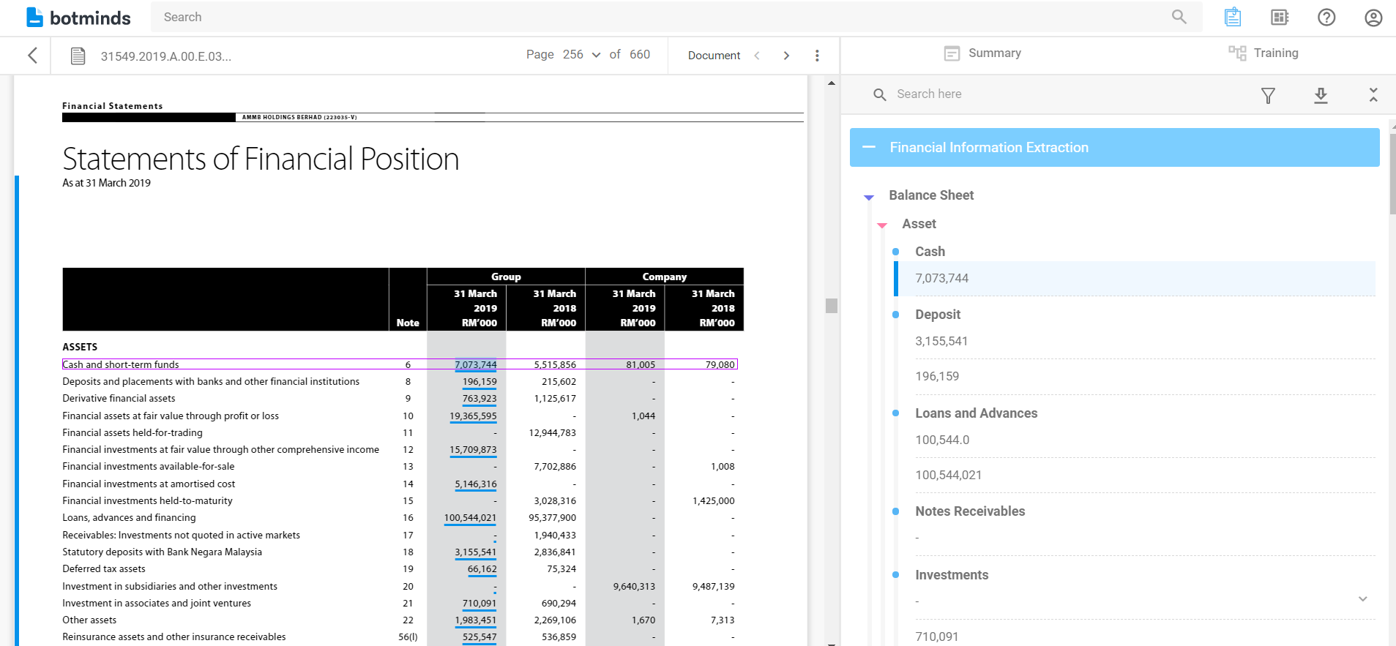
Task: Click the Cash and short-term funds row label
Action: pyautogui.click(x=121, y=364)
